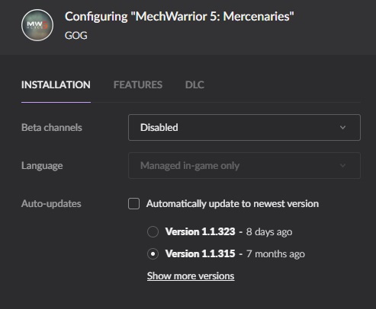Switch to the FEATURES tab
The width and height of the screenshot is (376, 309).
coord(138,84)
